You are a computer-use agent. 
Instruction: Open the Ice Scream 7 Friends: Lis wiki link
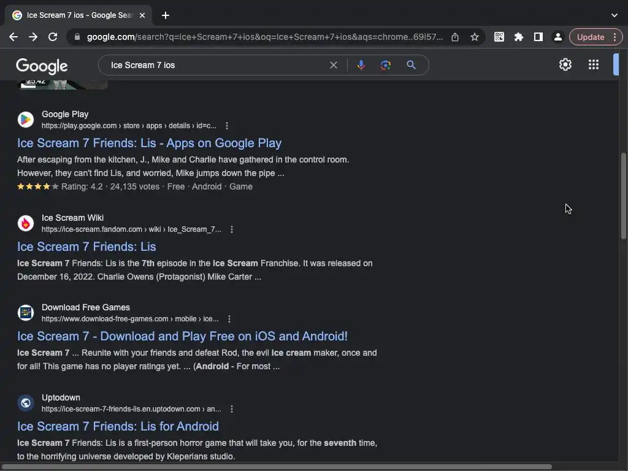pyautogui.click(x=86, y=247)
